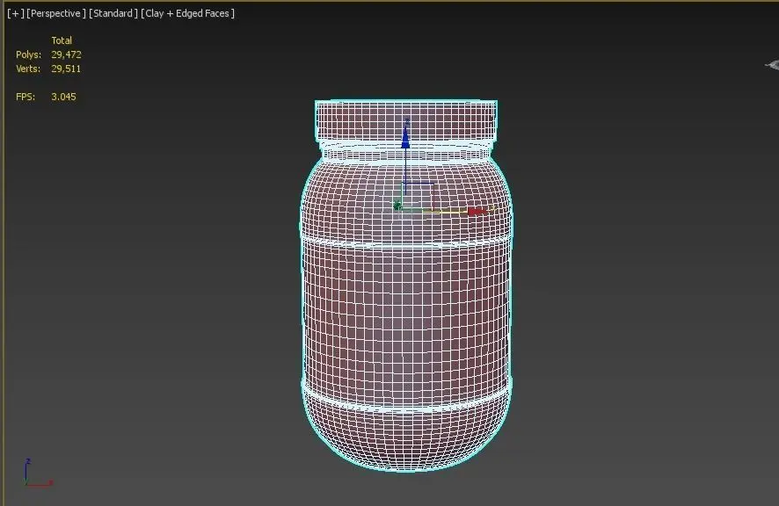
Task: Click the Verts count 29,511
Action: (x=66, y=69)
